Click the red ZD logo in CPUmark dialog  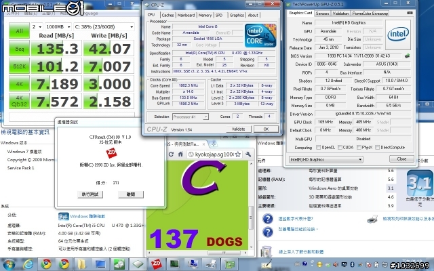pos(111,153)
